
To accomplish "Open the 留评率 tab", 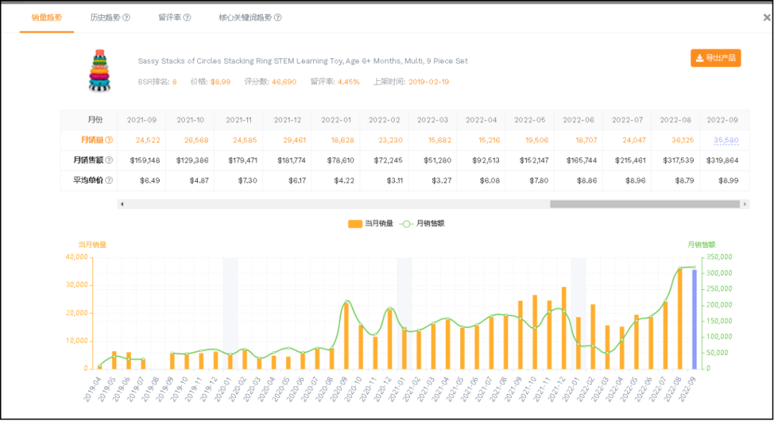I will [x=169, y=17].
